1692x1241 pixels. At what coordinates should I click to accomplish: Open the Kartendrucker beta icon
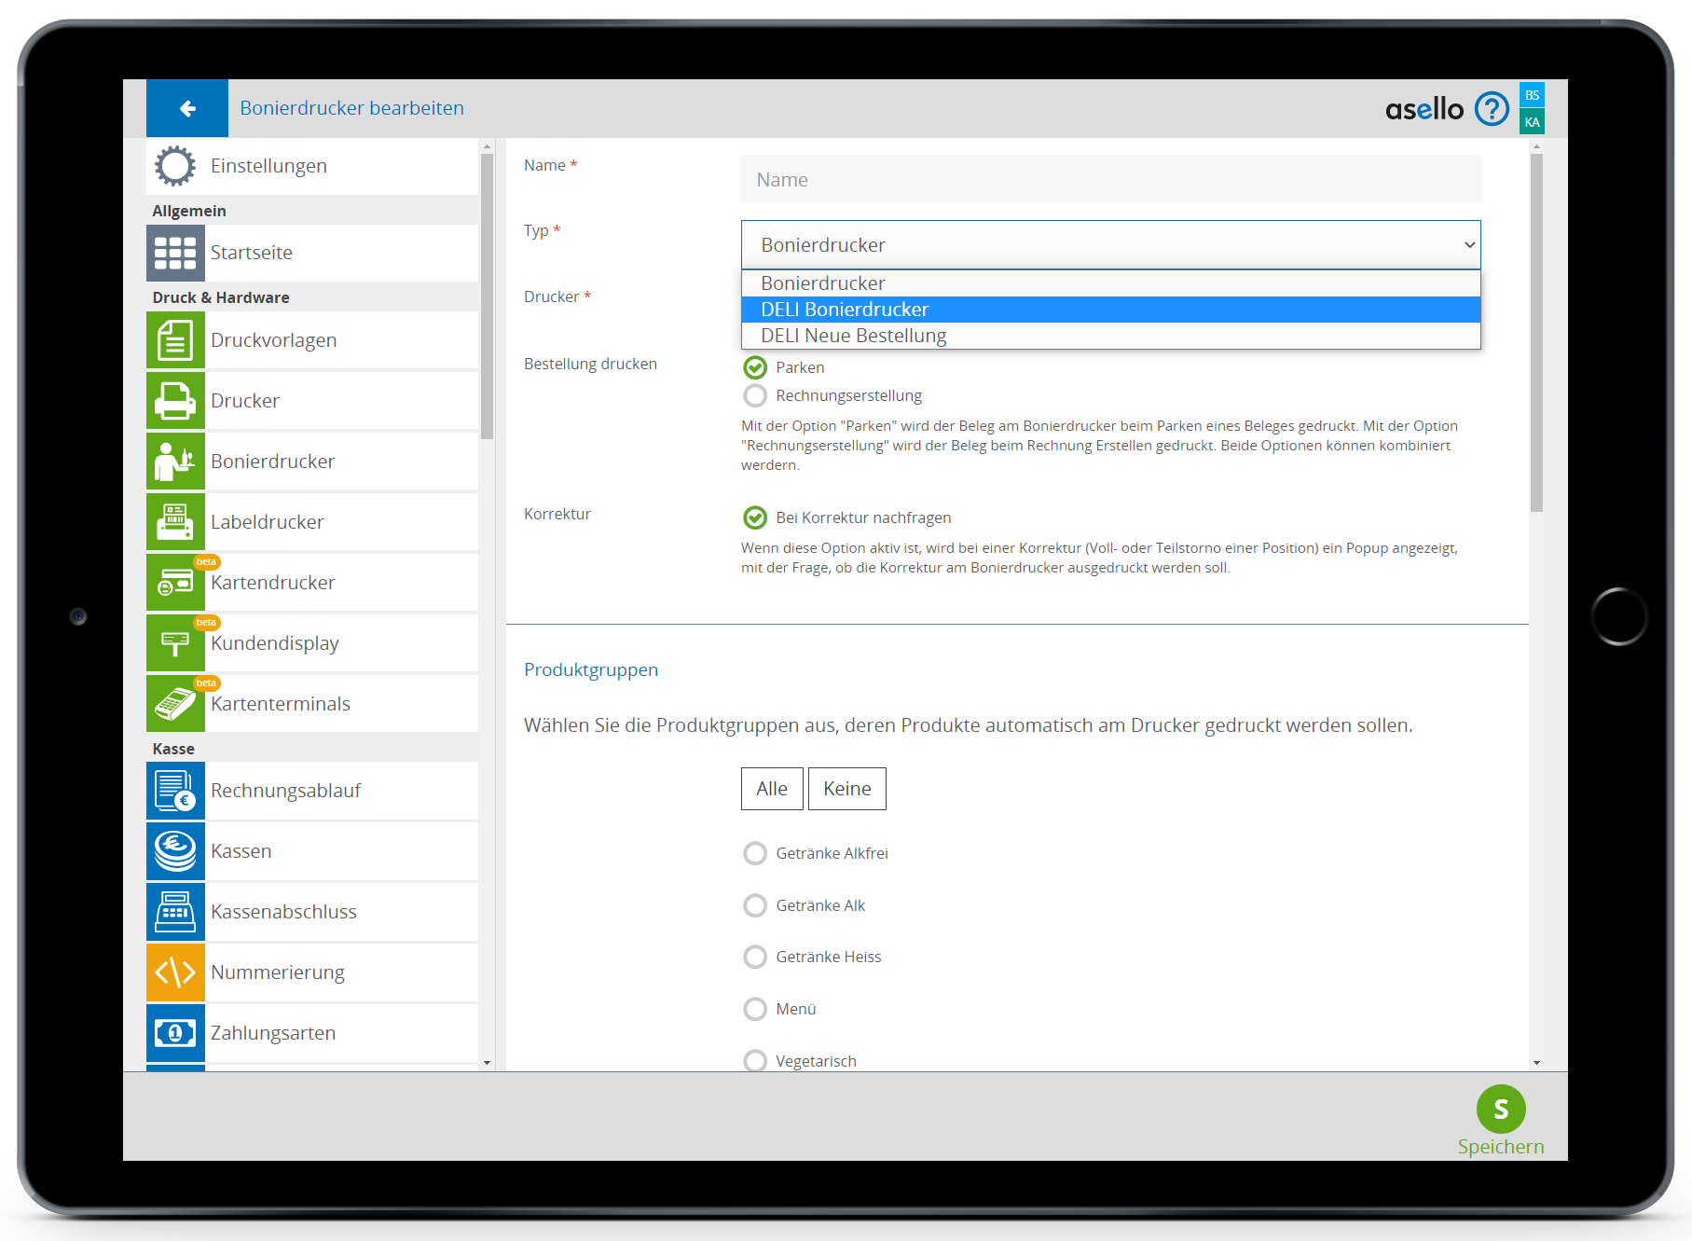[x=175, y=583]
